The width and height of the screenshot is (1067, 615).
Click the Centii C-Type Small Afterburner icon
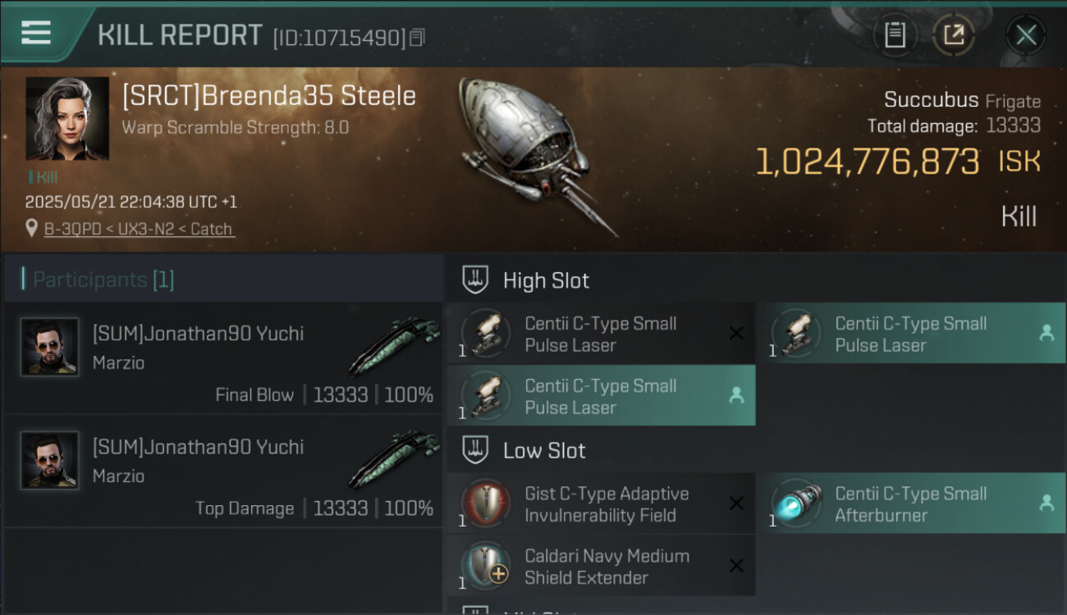click(796, 503)
